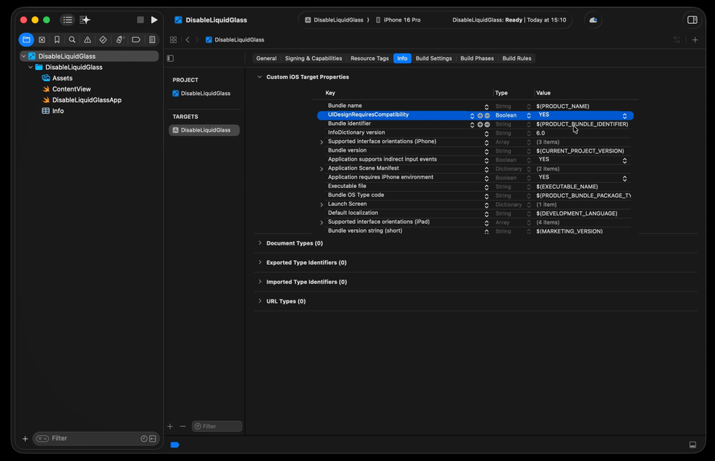Toggle the editor review arrows icon

point(677,39)
